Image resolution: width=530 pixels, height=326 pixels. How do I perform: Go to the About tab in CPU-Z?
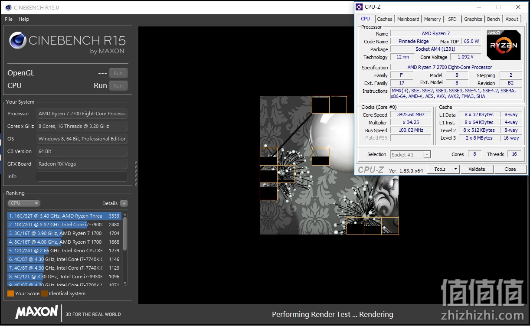[x=512, y=19]
